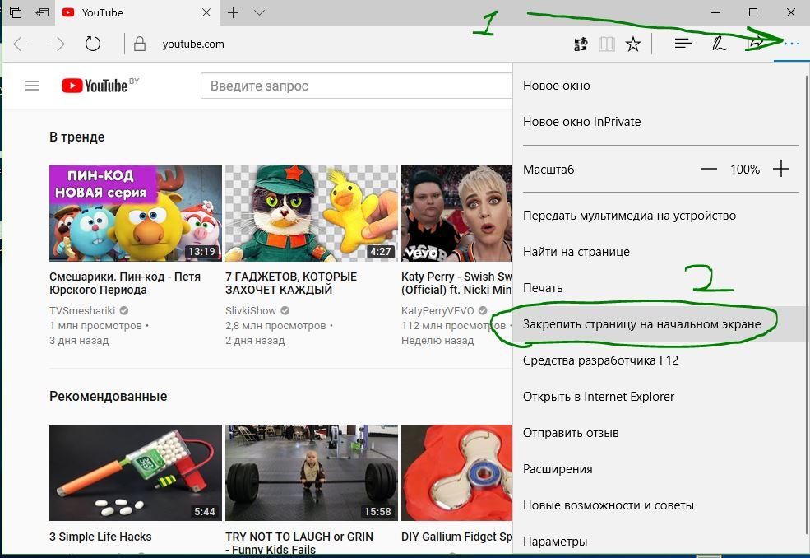The image size is (810, 558).
Task: Open the Смешарики Пин-код video thumbnail
Action: coord(136,212)
